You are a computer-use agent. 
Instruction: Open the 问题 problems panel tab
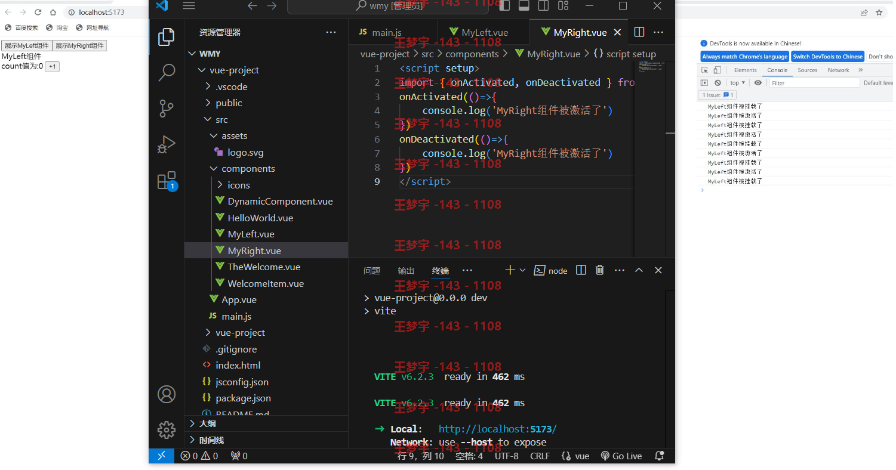[x=372, y=271]
